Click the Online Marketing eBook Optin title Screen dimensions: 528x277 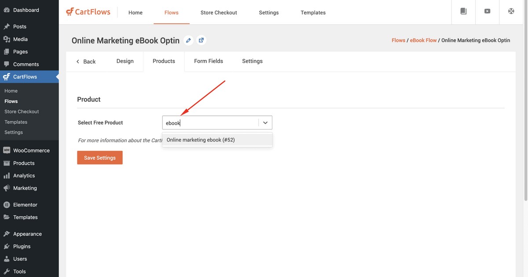(x=125, y=41)
